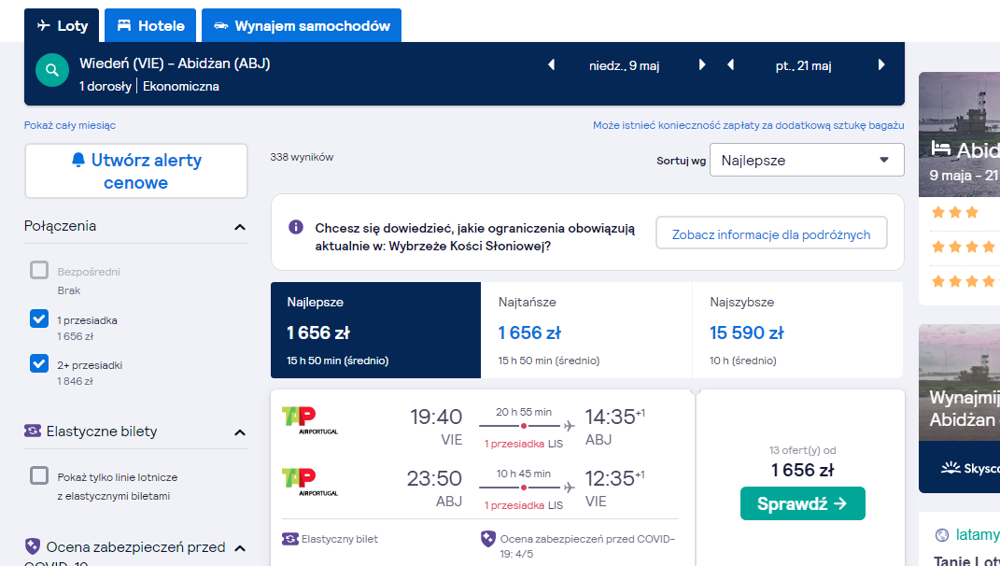
Task: Switch to the Hotele tab
Action: (x=150, y=25)
